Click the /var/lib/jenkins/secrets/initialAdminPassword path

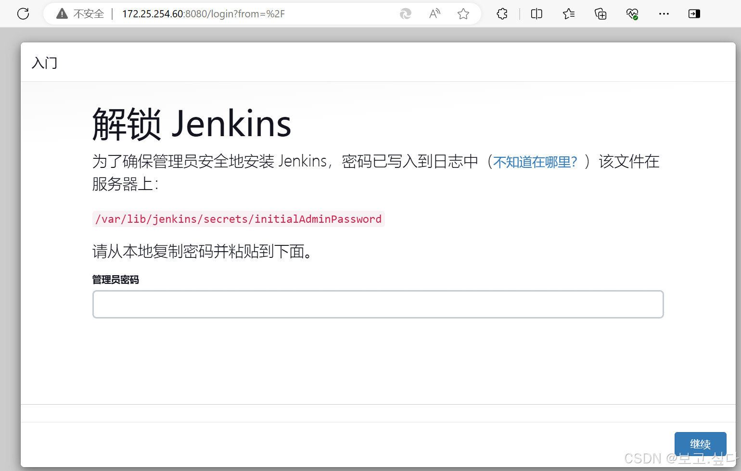coord(239,219)
